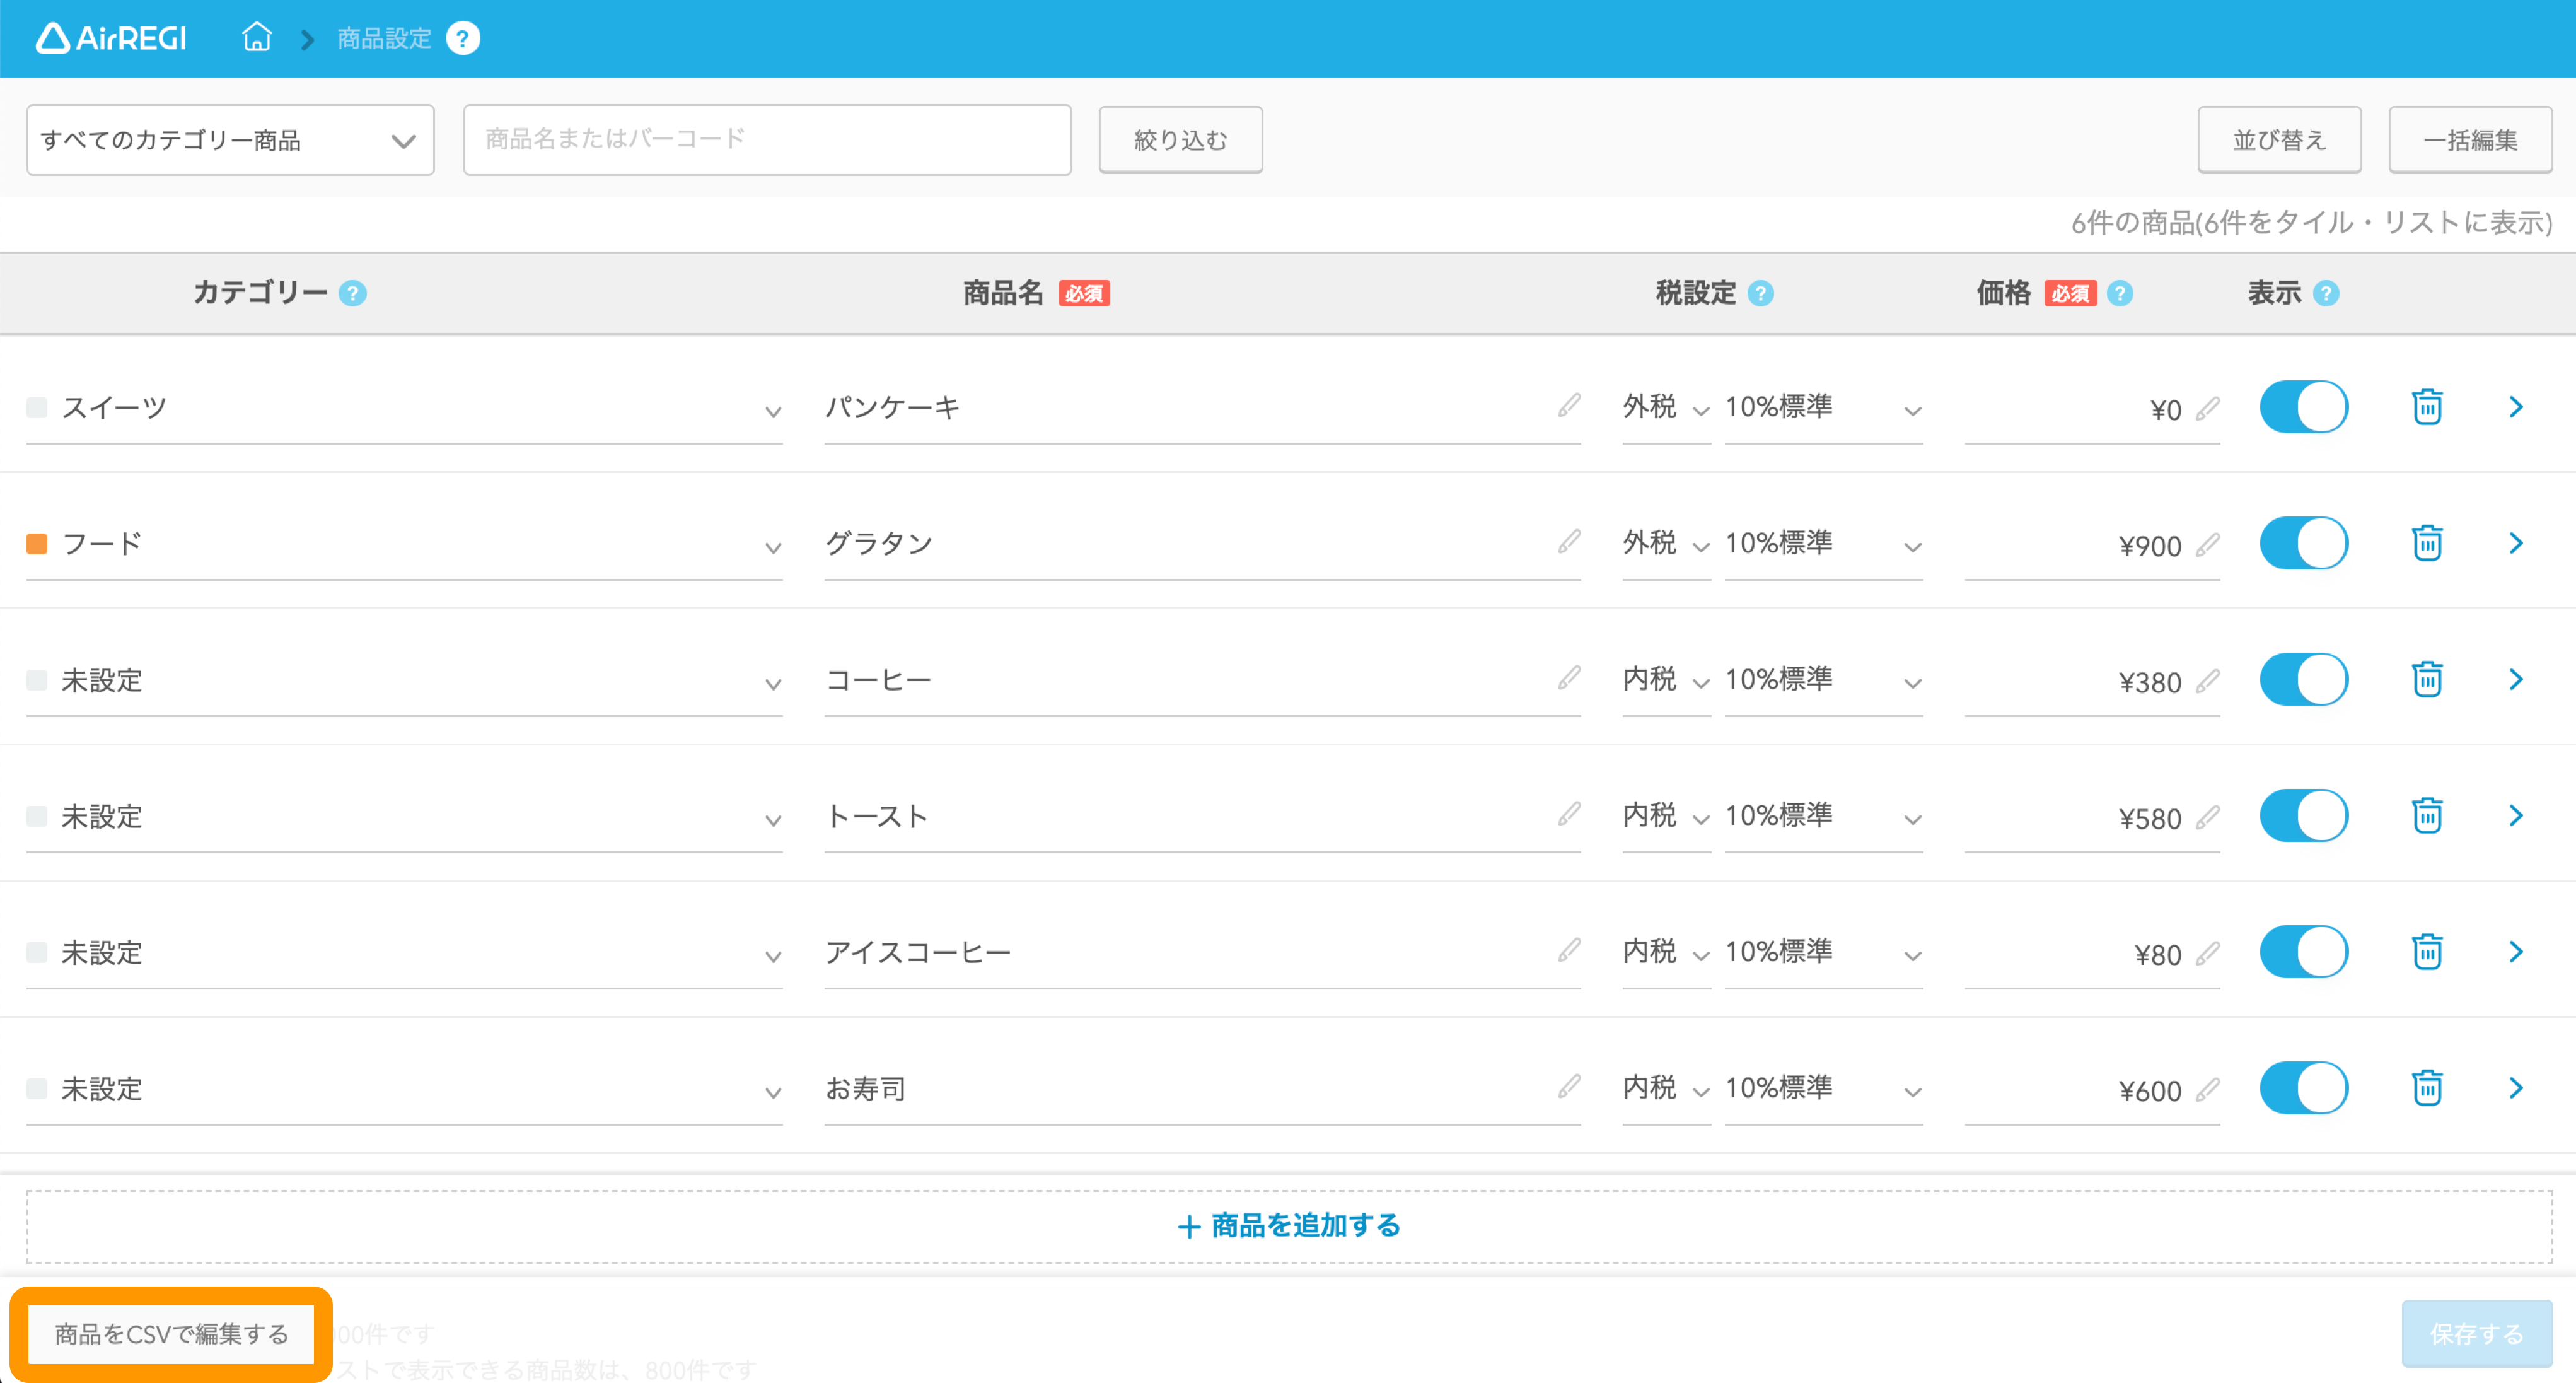The image size is (2576, 1383).
Task: Open the すべてのカテゴリー商品 filter dropdown
Action: pos(229,140)
